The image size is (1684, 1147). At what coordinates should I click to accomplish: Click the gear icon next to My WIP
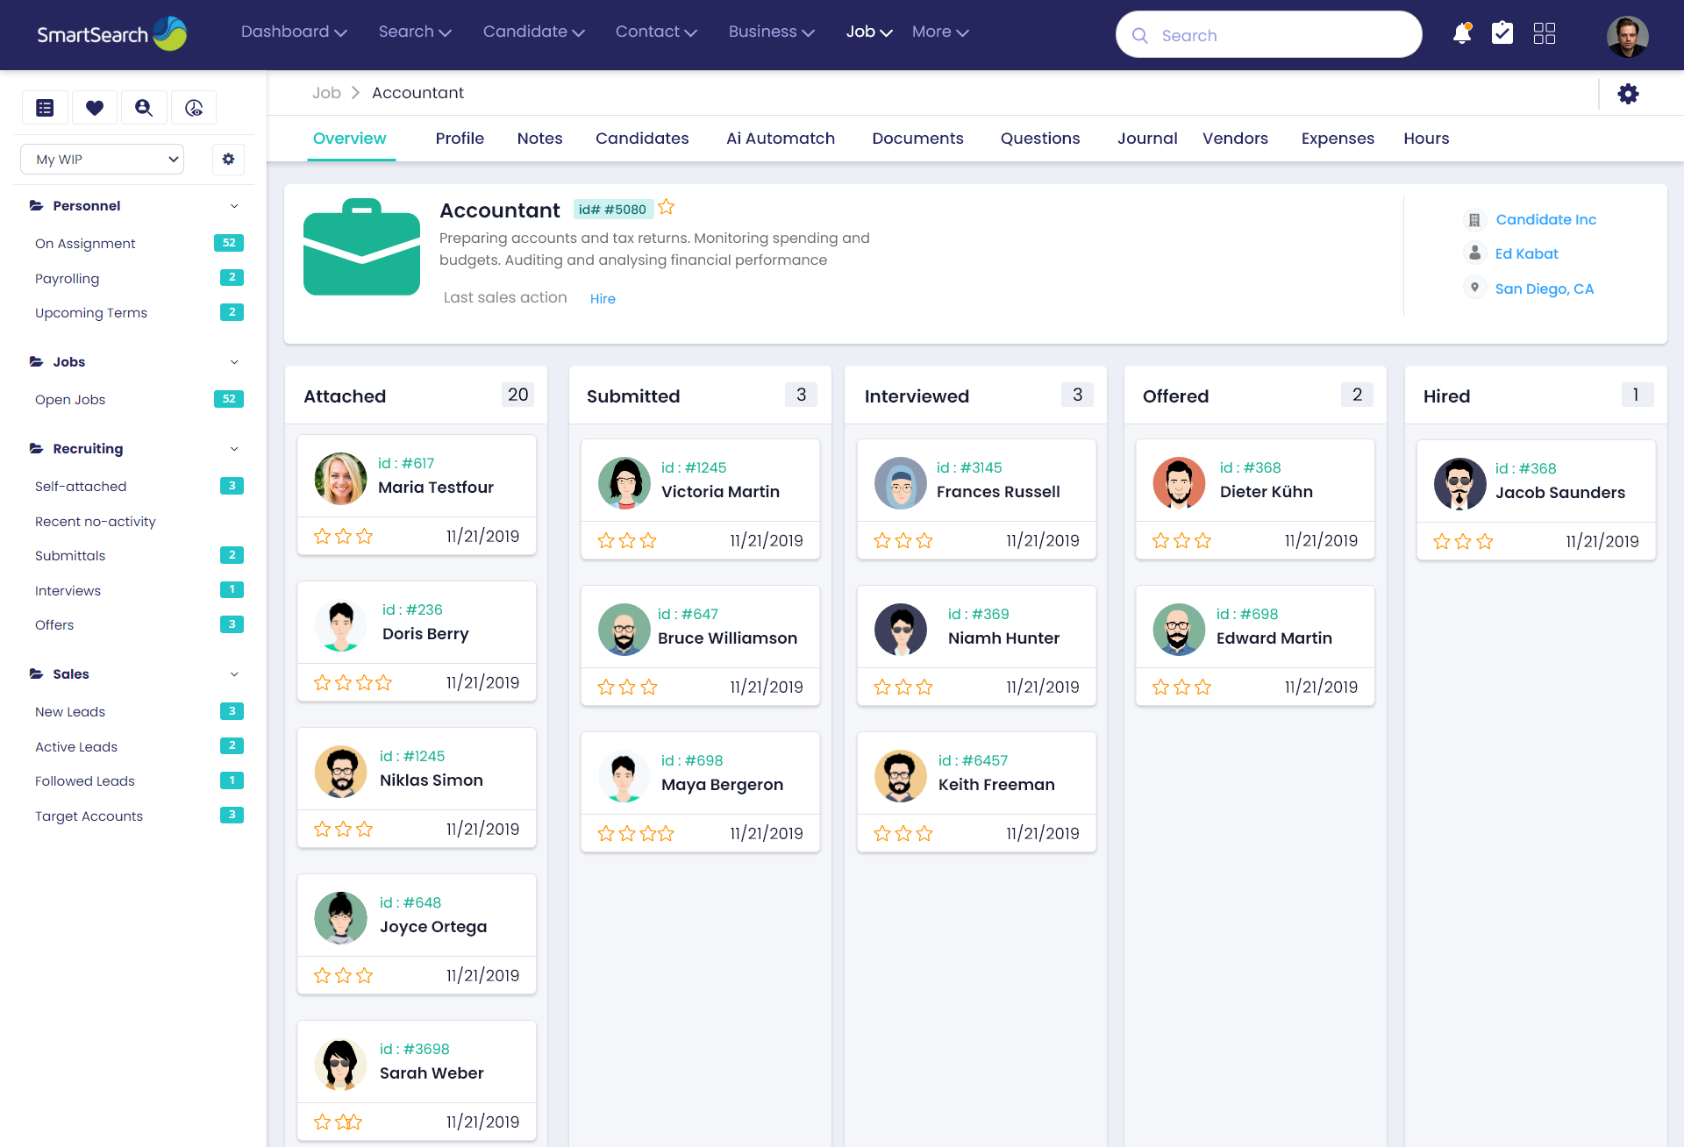[228, 160]
